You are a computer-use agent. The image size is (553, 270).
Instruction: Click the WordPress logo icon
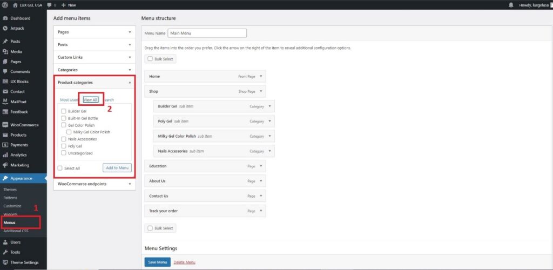[x=5, y=5]
